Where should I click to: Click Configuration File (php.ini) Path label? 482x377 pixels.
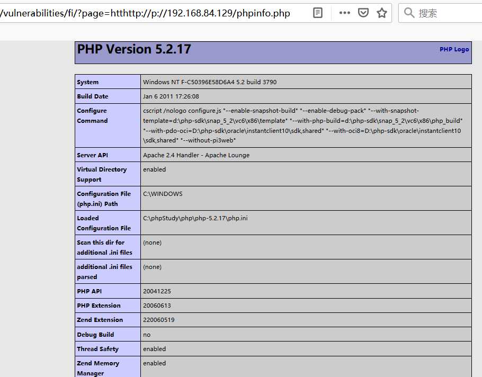(x=104, y=199)
